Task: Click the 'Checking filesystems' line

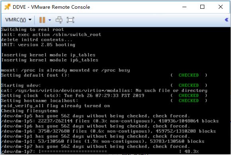Action: coord(29,111)
